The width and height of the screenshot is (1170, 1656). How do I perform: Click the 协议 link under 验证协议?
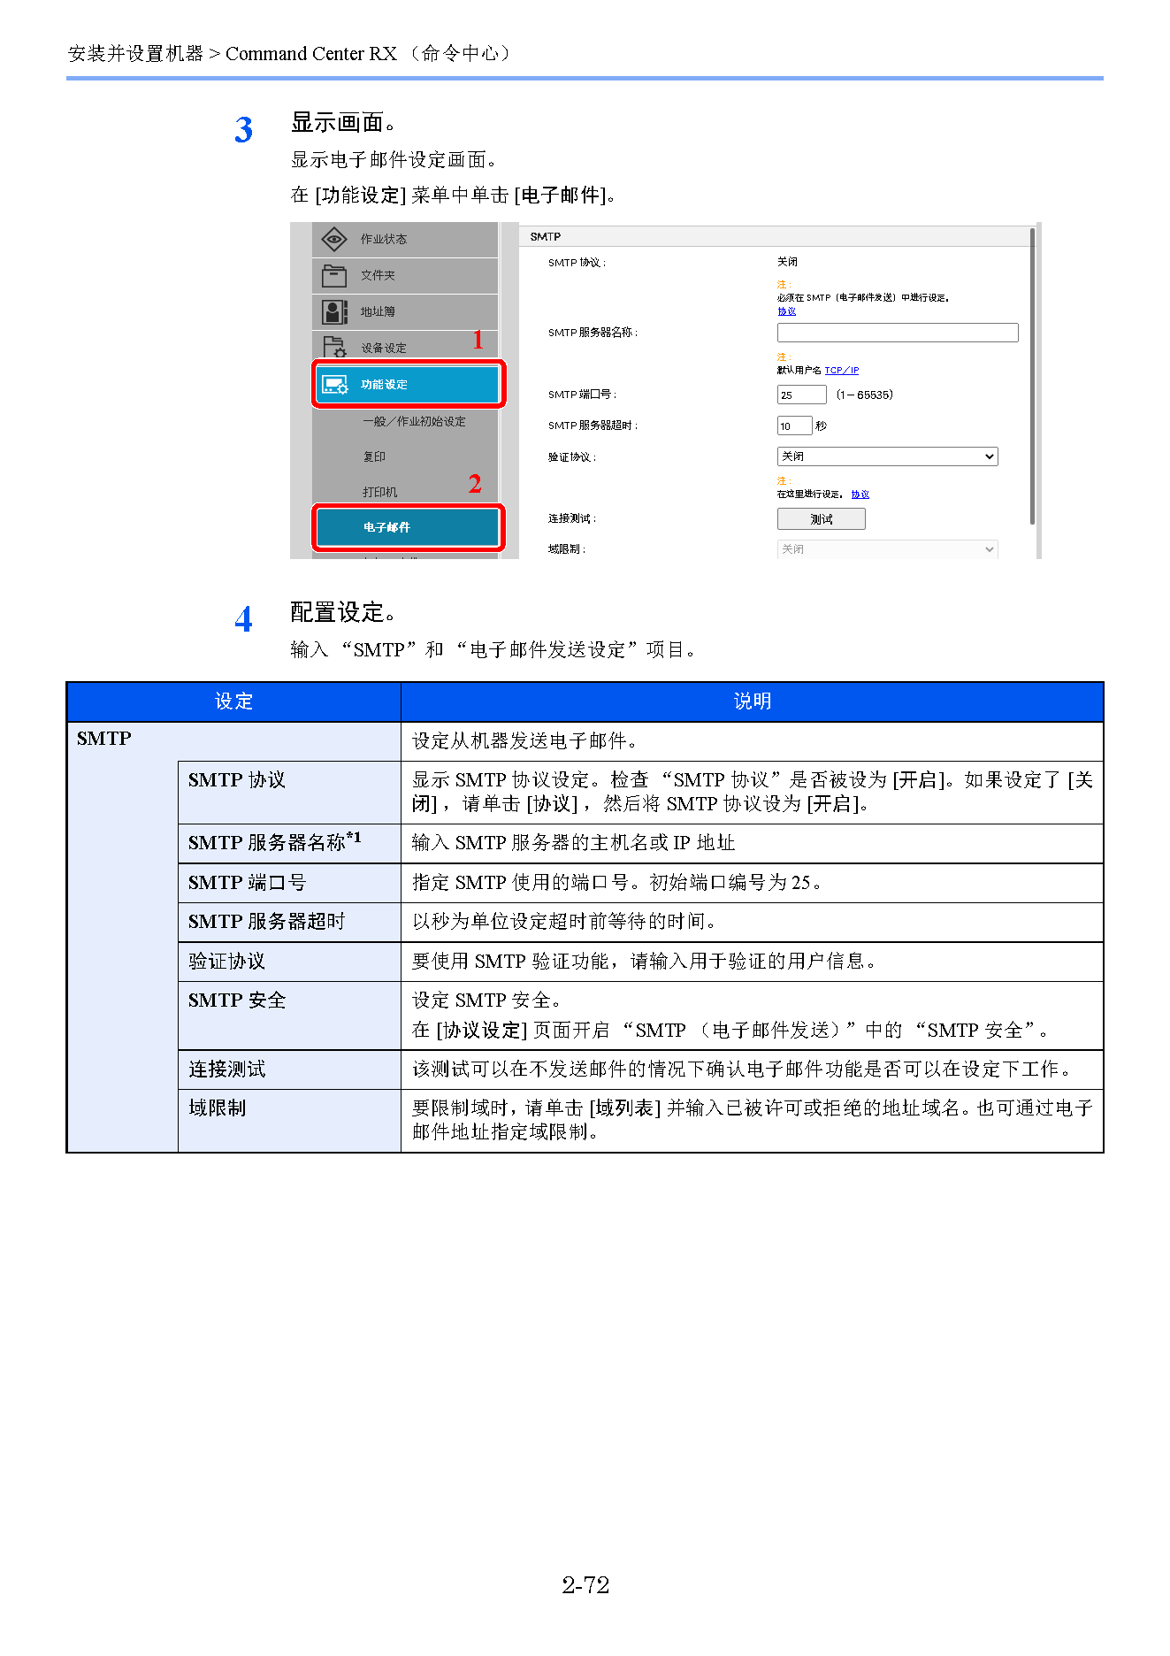(860, 494)
